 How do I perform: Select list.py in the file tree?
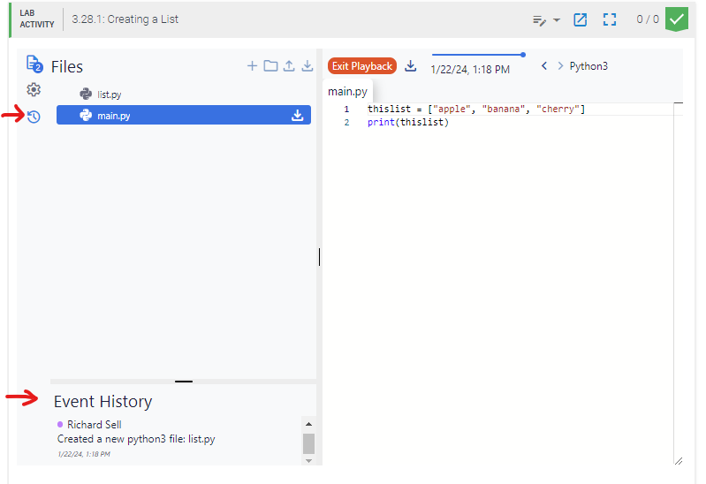[110, 94]
